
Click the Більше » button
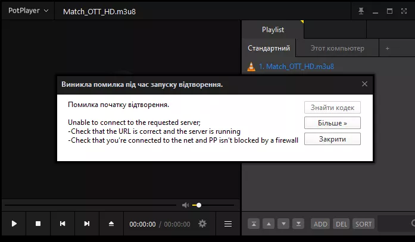tap(332, 123)
